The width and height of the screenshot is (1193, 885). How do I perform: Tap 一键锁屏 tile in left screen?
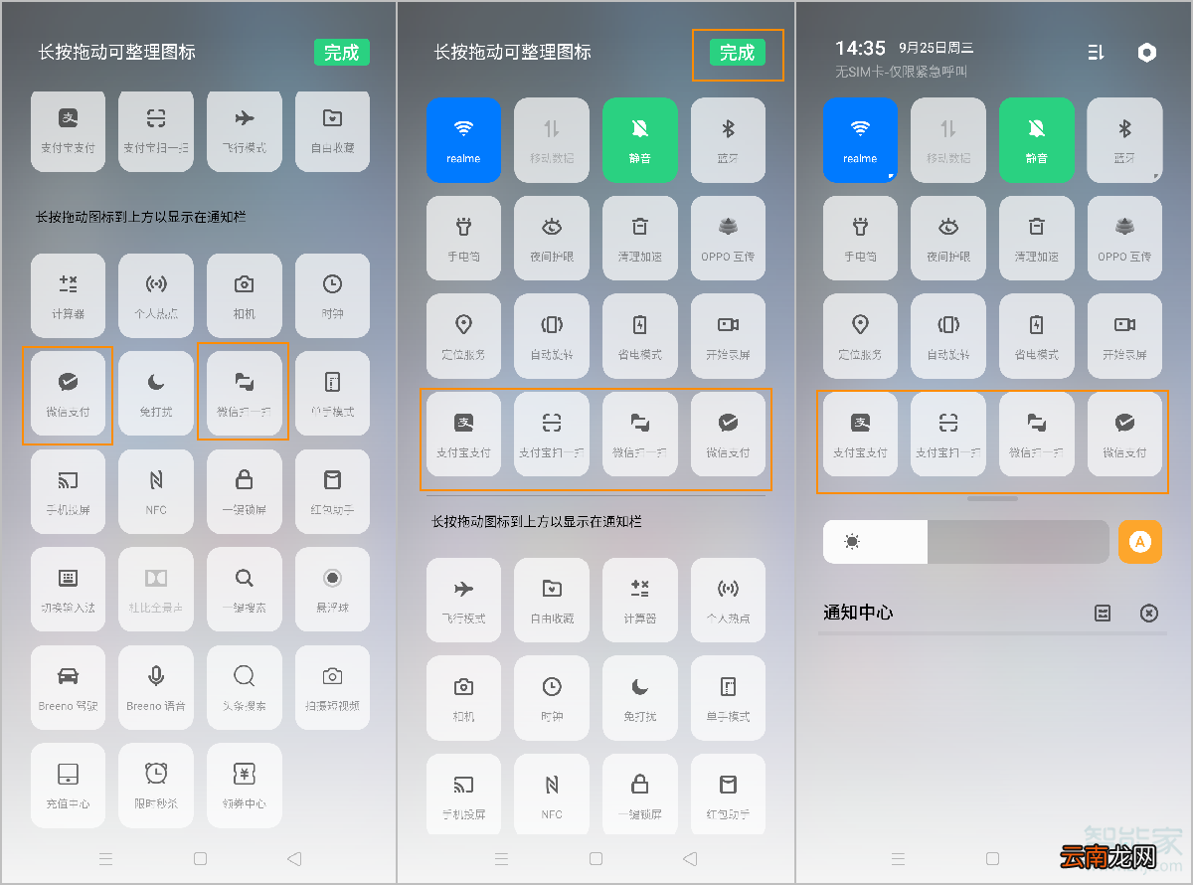click(245, 492)
